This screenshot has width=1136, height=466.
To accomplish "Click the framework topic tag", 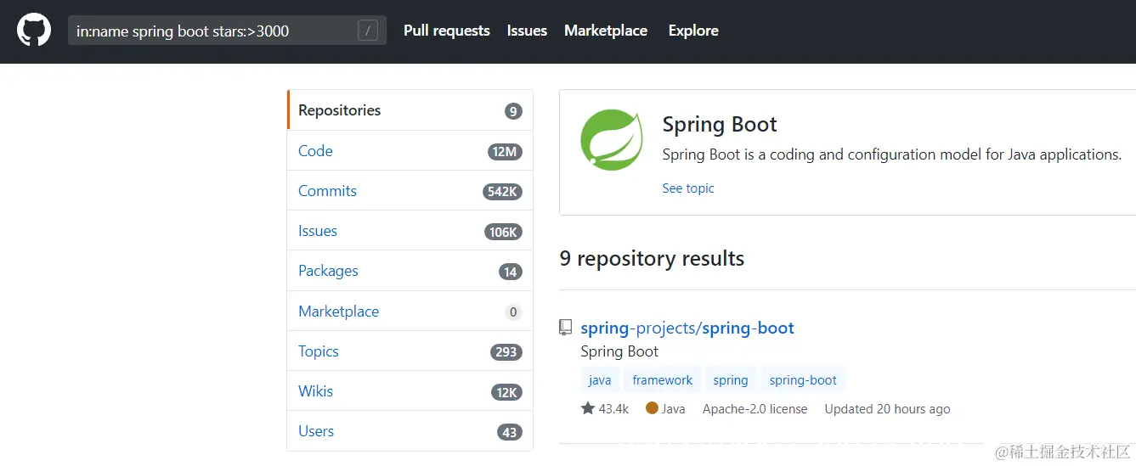I will coord(663,380).
